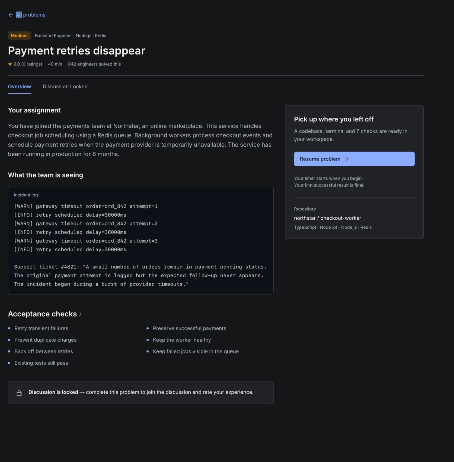Screen dimensions: 454x462
Task: Click the Payment retries disappear title
Action: click(77, 51)
